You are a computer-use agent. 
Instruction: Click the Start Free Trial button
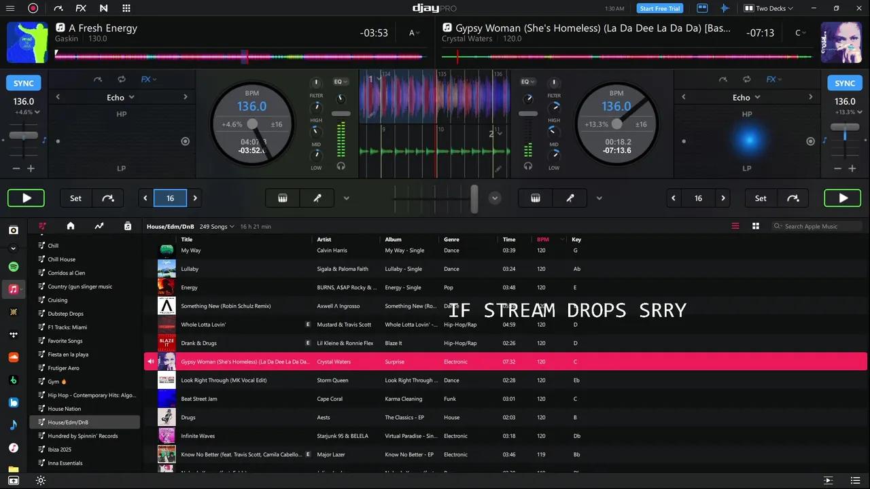[x=660, y=8]
